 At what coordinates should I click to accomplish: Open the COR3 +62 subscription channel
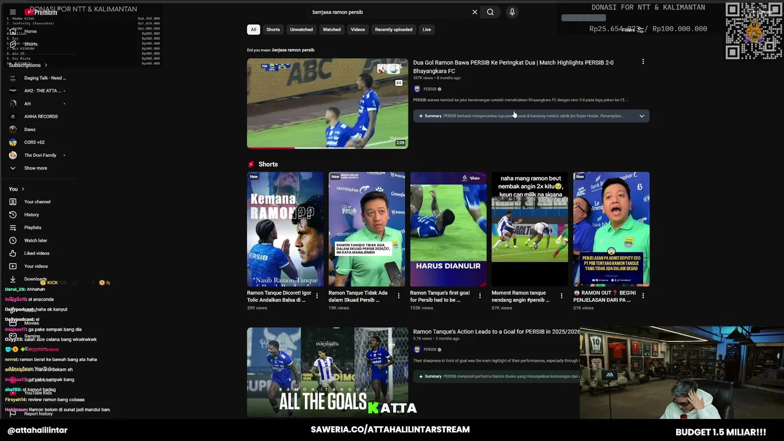coord(34,142)
